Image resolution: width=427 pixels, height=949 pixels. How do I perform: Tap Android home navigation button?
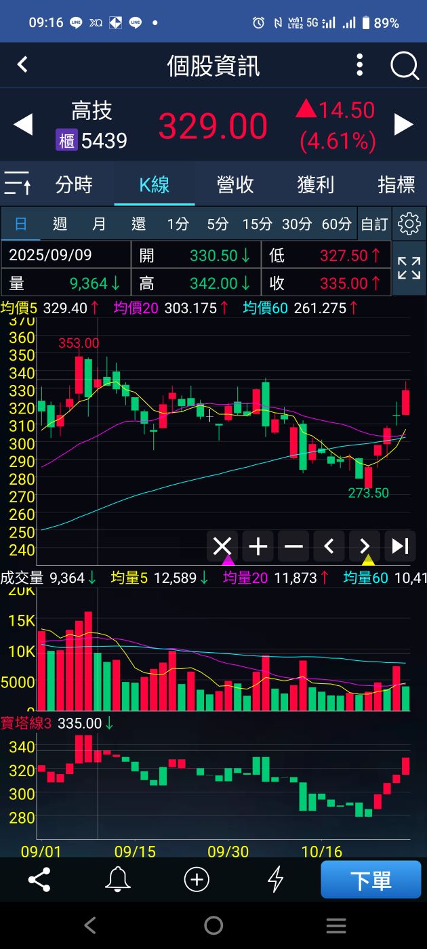[x=213, y=925]
